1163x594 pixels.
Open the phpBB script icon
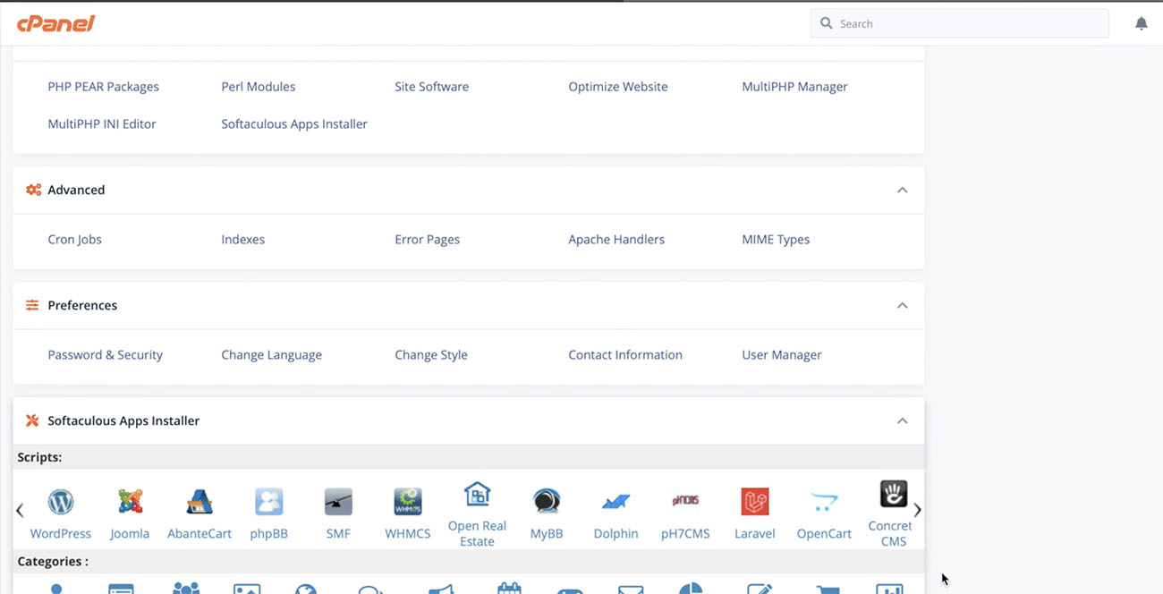click(269, 501)
